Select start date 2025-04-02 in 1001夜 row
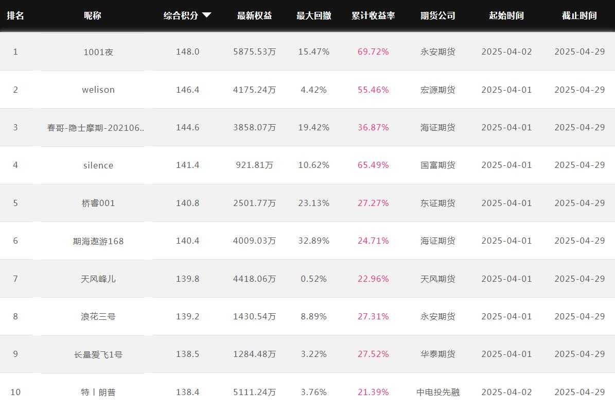615x409 pixels. coord(507,52)
